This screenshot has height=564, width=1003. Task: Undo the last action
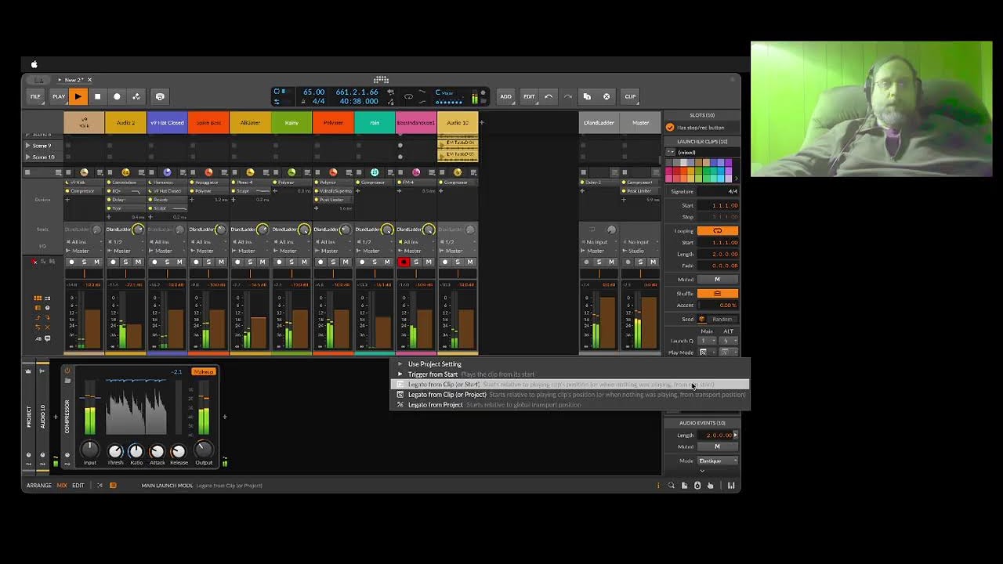coord(549,96)
